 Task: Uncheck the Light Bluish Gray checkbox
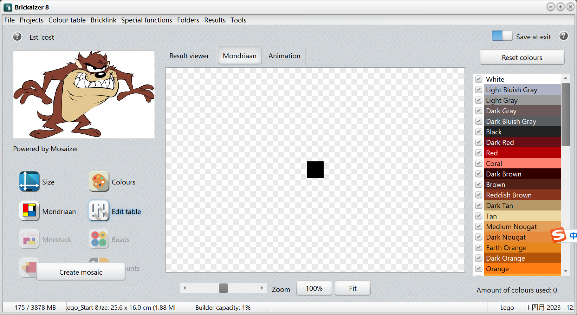point(479,90)
